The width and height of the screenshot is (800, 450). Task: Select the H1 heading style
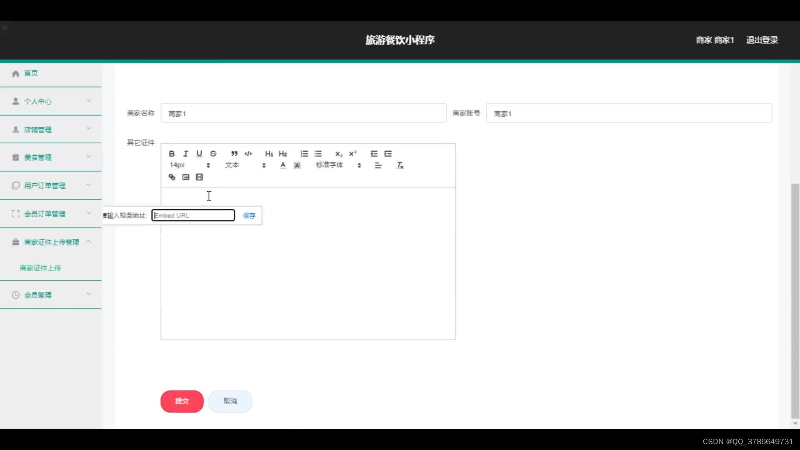coord(269,153)
